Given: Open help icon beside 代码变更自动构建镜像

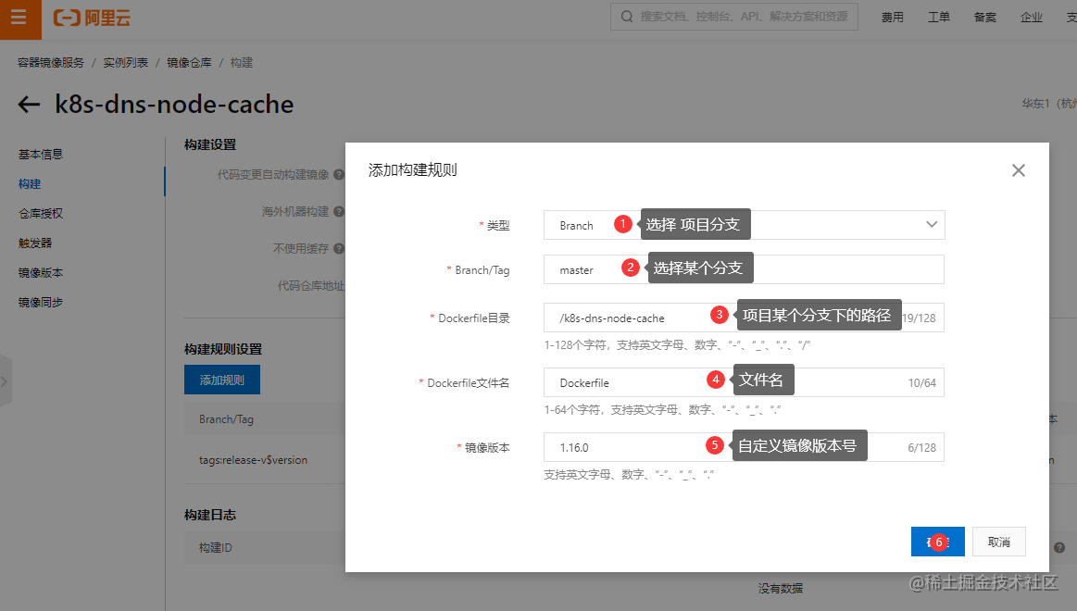Looking at the screenshot, I should (339, 175).
